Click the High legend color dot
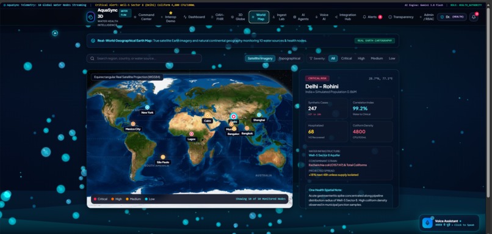Screen dimensions: 492x234 pyautogui.click(x=113, y=199)
